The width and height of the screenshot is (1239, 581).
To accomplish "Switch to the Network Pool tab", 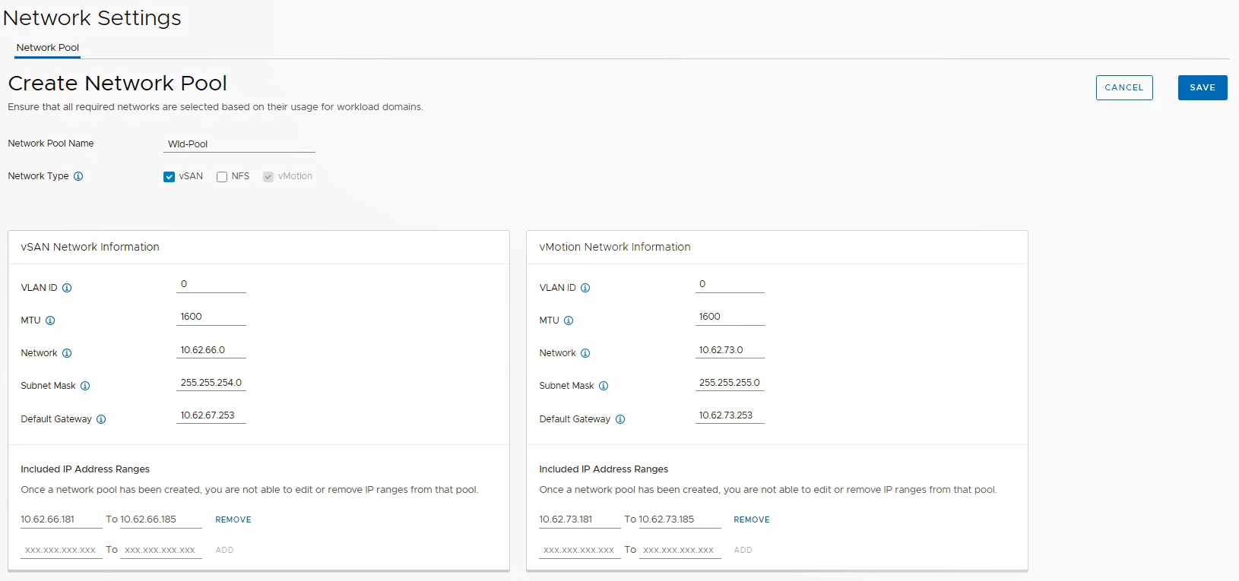I will [x=47, y=48].
